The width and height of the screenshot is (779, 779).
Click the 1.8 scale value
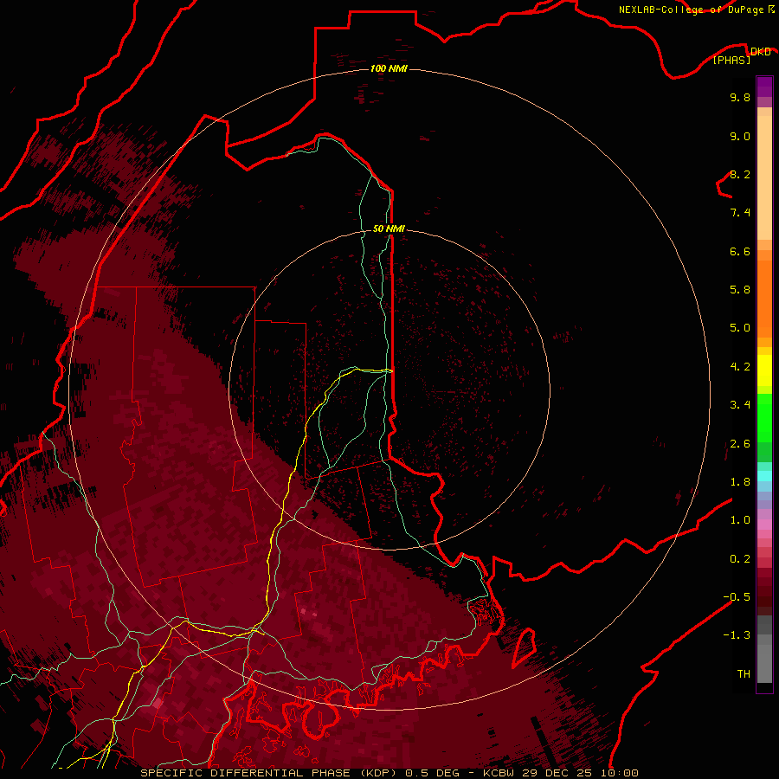click(x=740, y=482)
